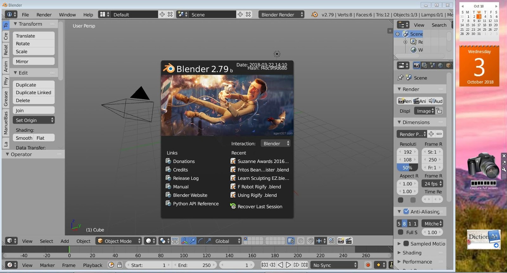The image size is (507, 273).
Task: Open pivot point selector
Action: pos(164,241)
